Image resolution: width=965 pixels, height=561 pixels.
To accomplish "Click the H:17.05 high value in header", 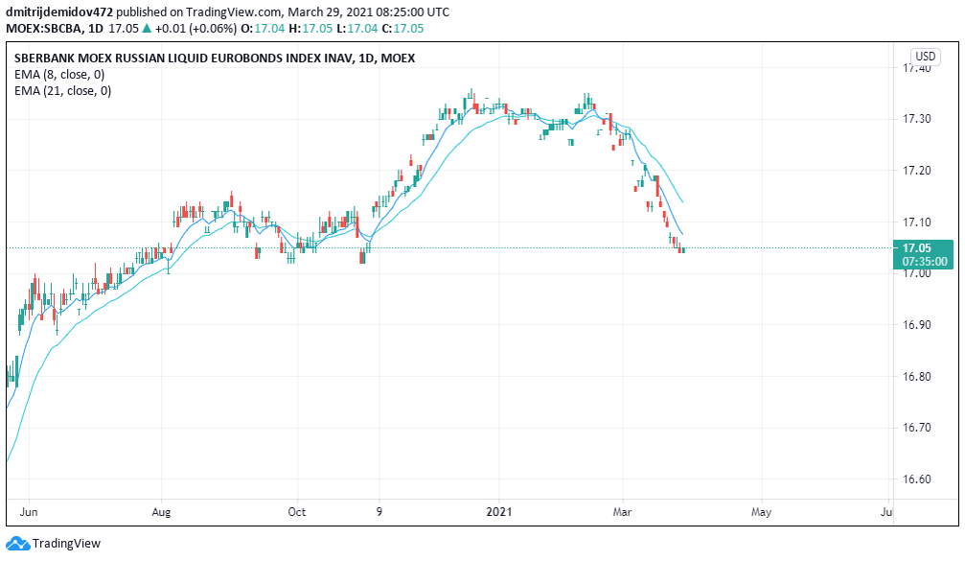I will point(310,29).
